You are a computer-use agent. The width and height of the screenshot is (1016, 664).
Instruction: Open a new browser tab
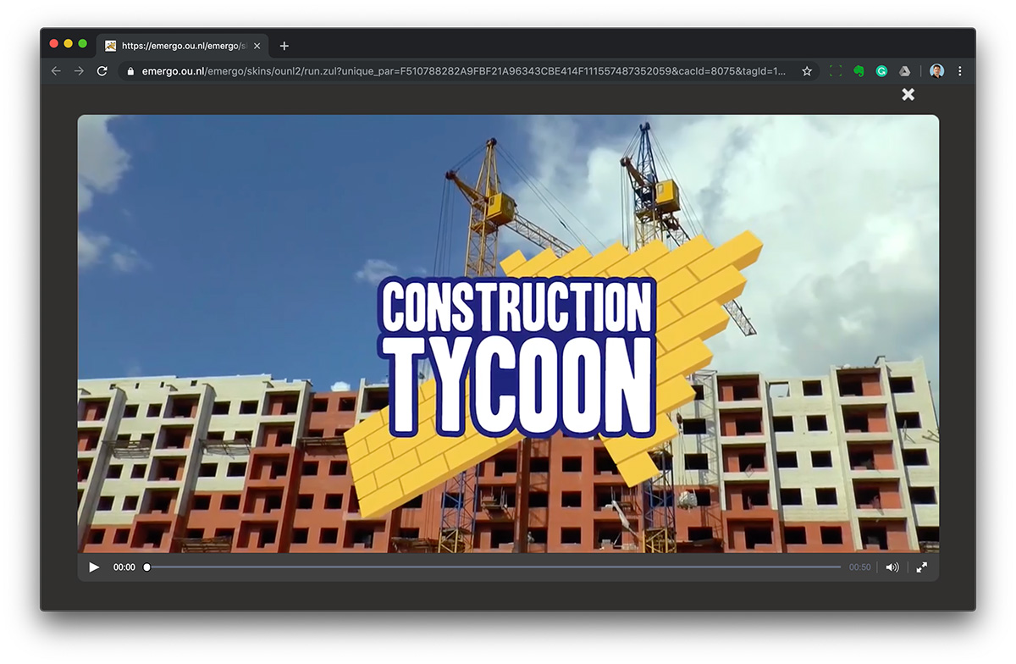[x=284, y=46]
